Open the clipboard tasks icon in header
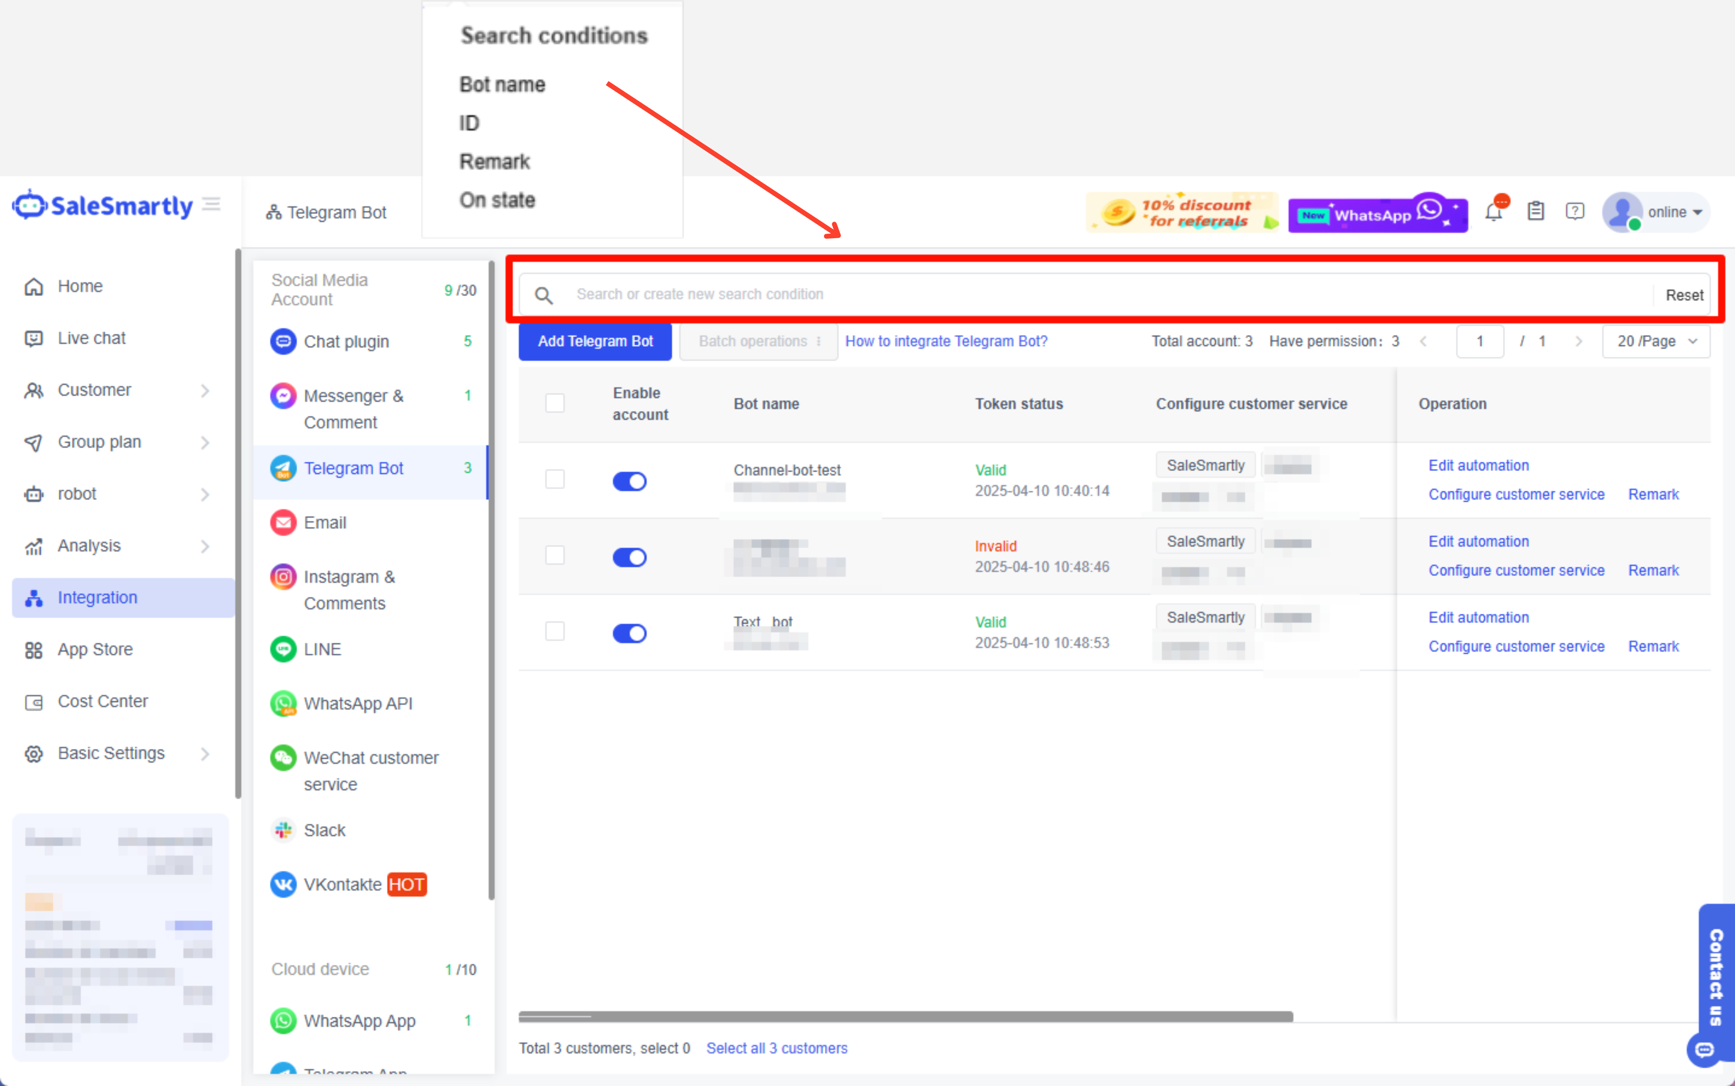The width and height of the screenshot is (1735, 1086). pyautogui.click(x=1535, y=211)
